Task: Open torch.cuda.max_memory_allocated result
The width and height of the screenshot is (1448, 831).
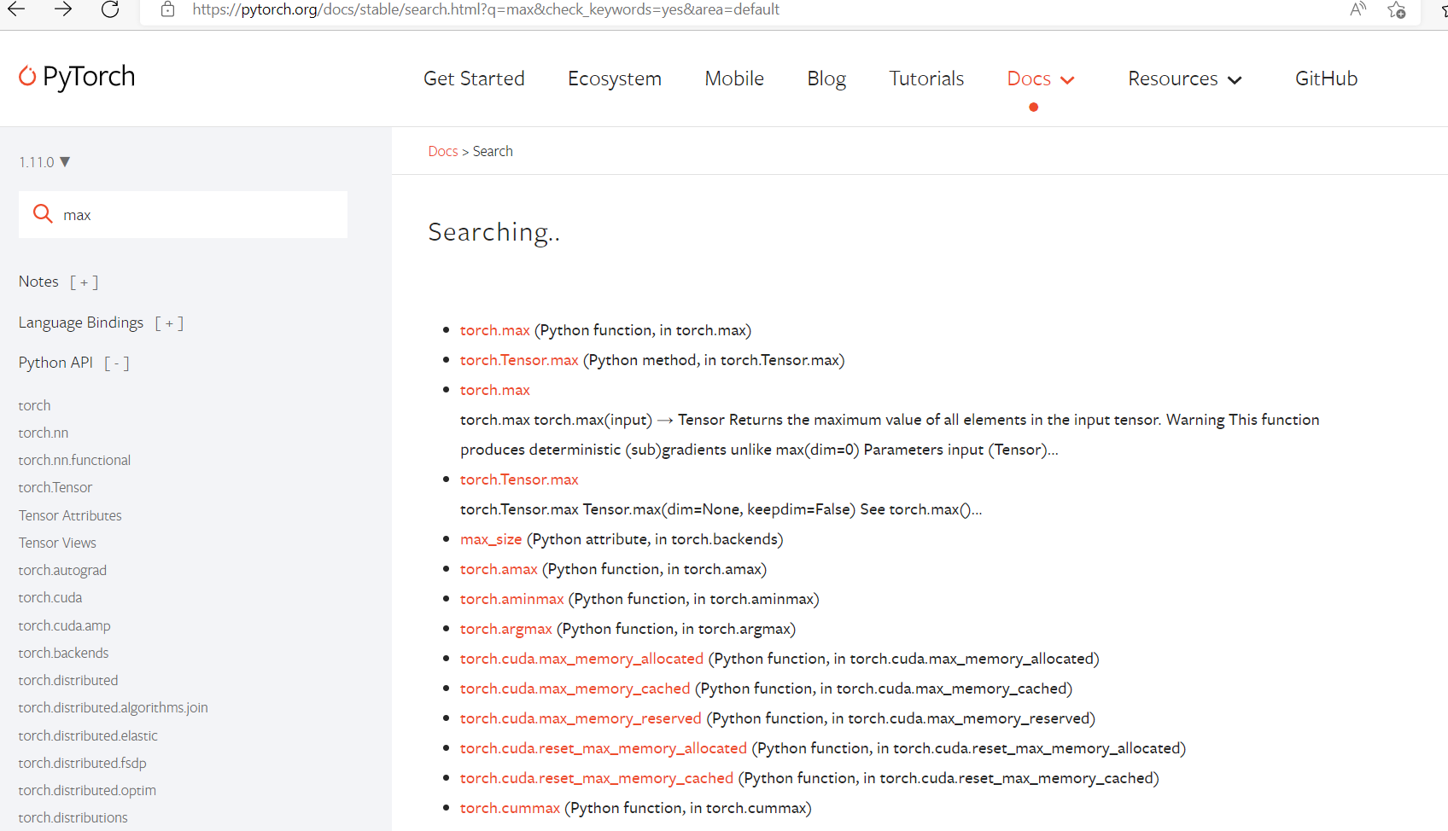Action: (x=581, y=659)
